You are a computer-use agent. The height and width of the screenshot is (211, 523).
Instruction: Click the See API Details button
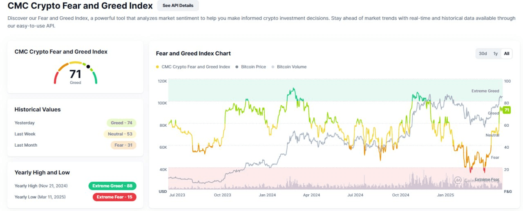(178, 6)
